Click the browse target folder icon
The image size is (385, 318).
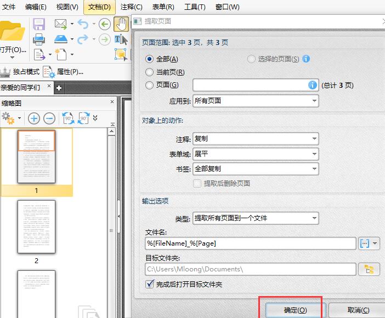pyautogui.click(x=369, y=269)
